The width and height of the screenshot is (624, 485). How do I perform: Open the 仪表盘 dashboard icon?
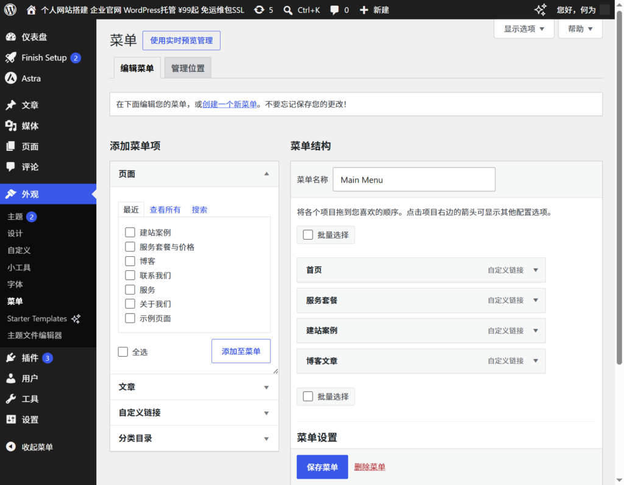coord(11,37)
